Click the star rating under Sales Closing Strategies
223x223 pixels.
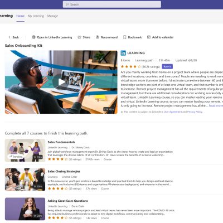[x=57, y=188]
